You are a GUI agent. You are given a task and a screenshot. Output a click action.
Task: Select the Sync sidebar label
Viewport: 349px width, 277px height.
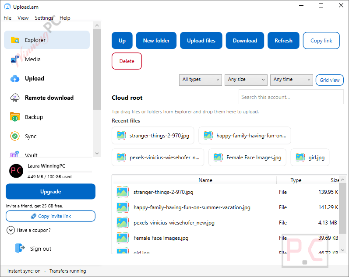[x=31, y=136]
